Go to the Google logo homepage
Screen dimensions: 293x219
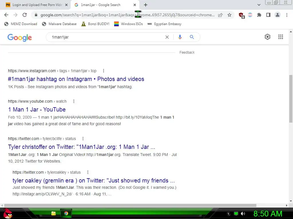[20, 37]
